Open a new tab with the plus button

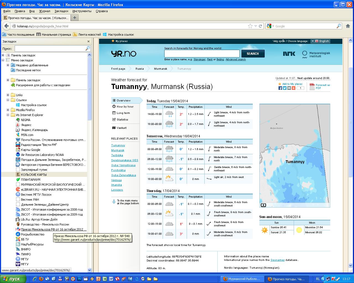pyautogui.click(x=74, y=17)
